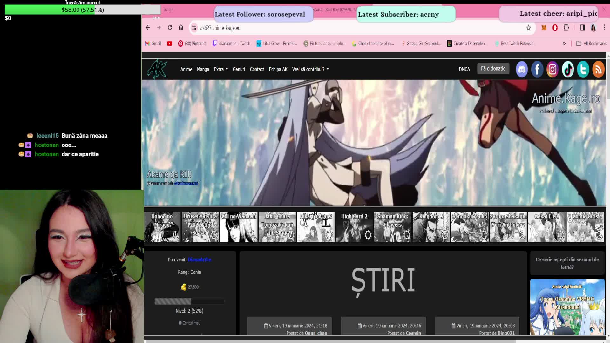Open the DMCA link
Image resolution: width=610 pixels, height=343 pixels.
point(464,69)
